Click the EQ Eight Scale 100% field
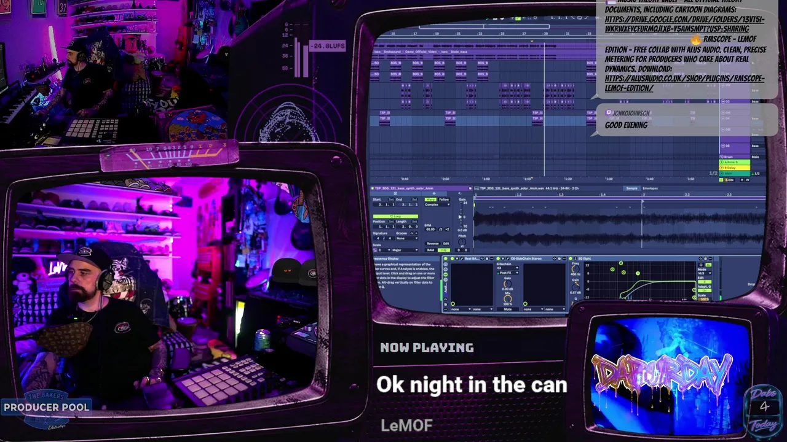 pos(704,299)
